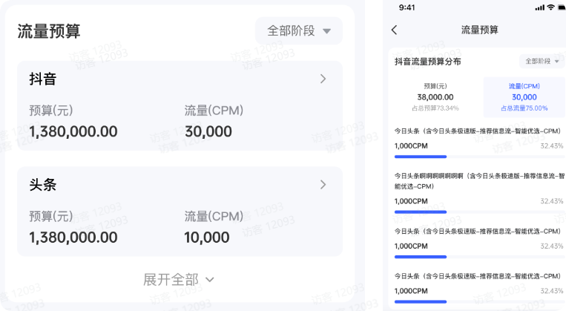Click the progress bar under 今日头条啊啊啊啊啊啊啊 item
The image size is (566, 311).
479,212
